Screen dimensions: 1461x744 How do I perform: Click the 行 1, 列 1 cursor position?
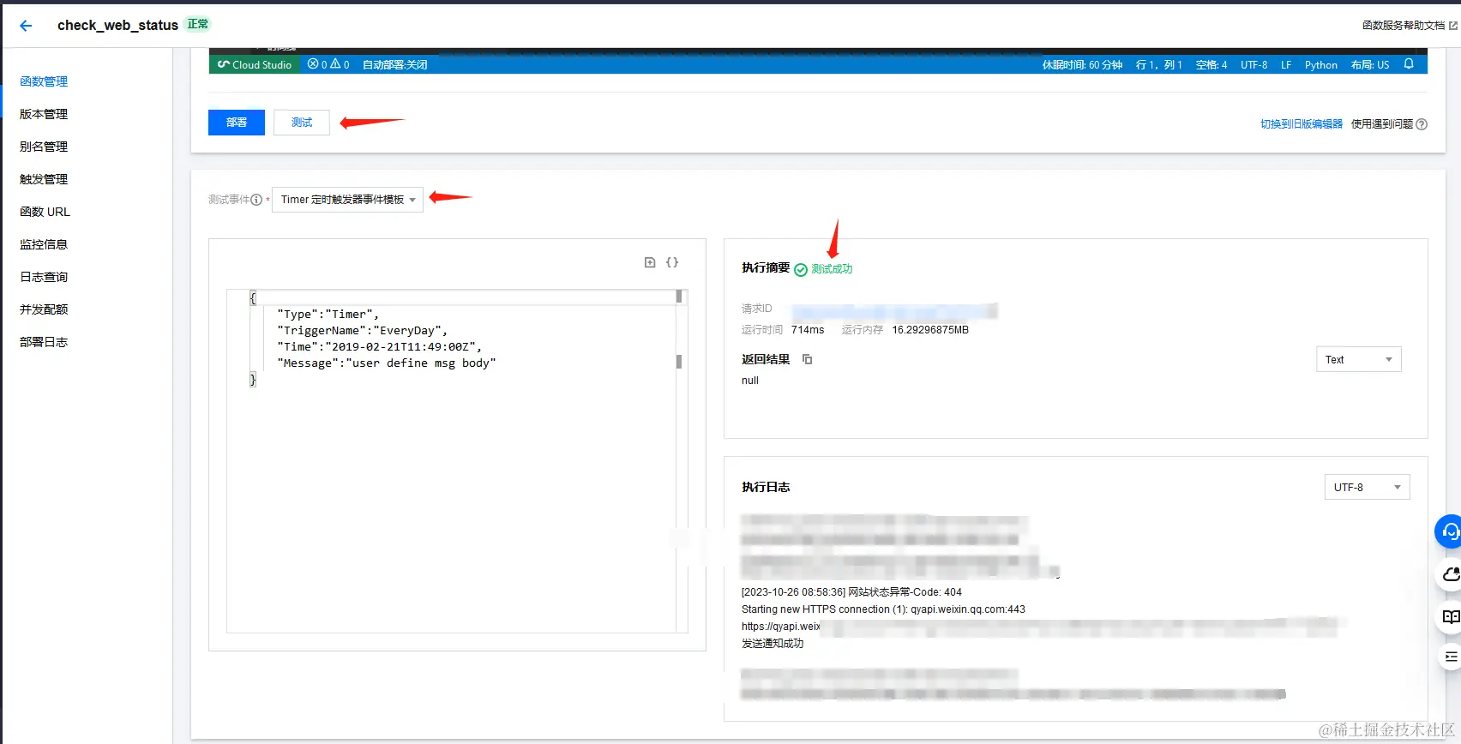click(x=1158, y=64)
